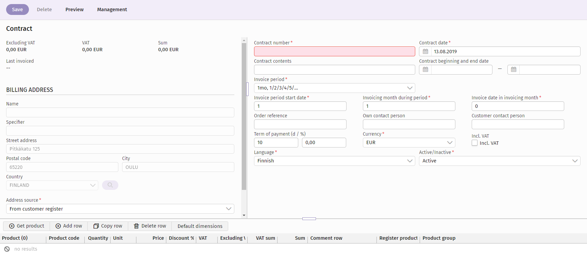587x255 pixels.
Task: Click the Contract date field showing 13.08.2019
Action: click(x=506, y=52)
